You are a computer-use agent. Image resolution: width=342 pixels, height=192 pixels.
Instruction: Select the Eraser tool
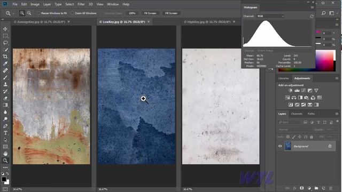5,98
